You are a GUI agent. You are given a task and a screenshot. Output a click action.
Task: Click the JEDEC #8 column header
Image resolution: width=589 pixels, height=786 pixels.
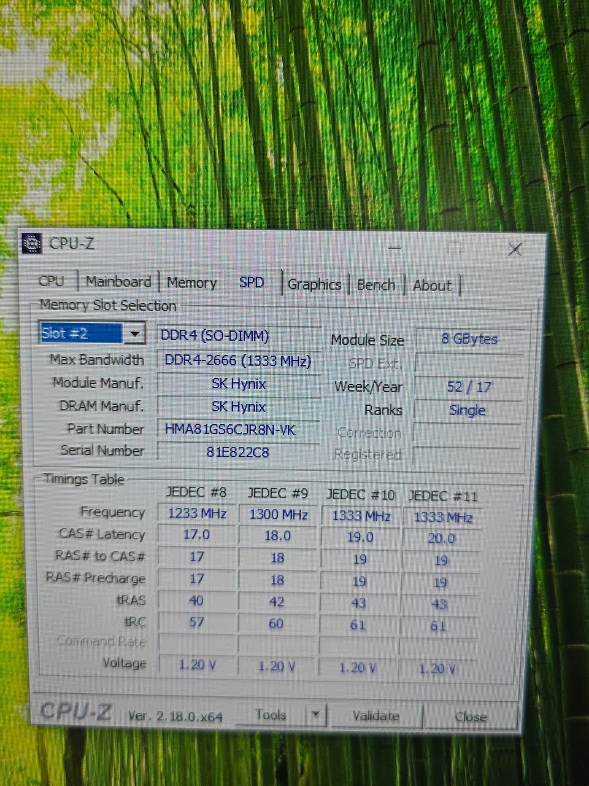tap(196, 492)
